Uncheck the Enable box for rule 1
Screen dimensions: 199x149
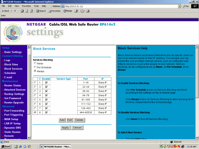coord(46,83)
